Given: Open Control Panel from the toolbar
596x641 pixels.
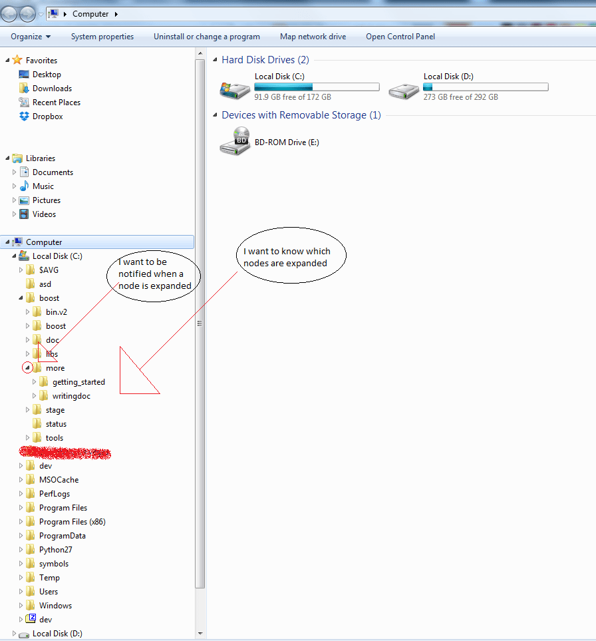Looking at the screenshot, I should tap(400, 37).
